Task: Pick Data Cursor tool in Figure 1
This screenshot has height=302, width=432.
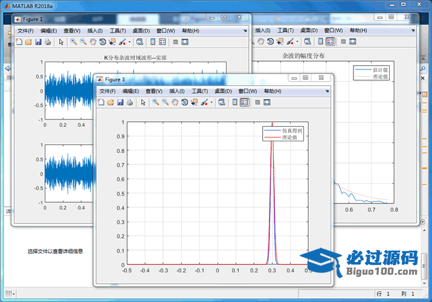Action: pyautogui.click(x=112, y=42)
